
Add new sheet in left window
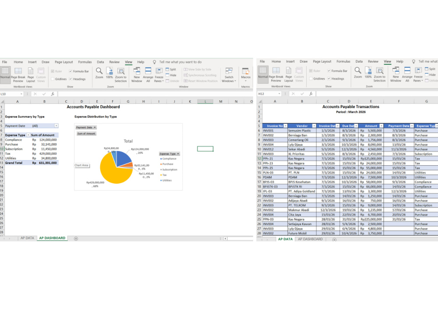coord(76,238)
